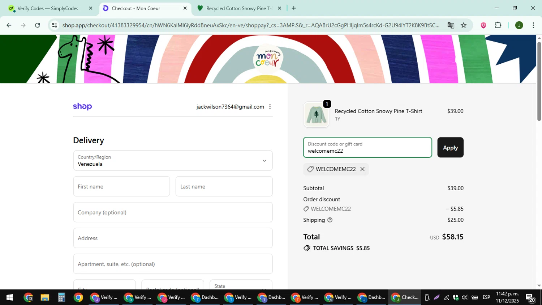Open the Google Translate page icon

point(451,25)
